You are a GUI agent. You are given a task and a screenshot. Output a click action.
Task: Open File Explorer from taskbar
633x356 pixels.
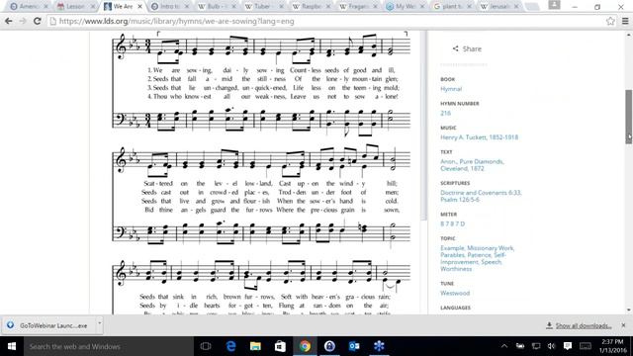pos(255,346)
